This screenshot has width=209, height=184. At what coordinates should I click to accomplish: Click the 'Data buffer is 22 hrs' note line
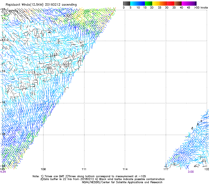point(103,179)
